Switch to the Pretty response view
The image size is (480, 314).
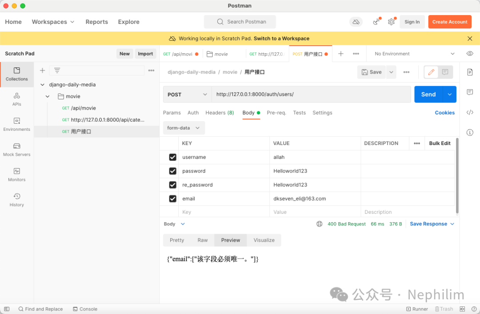tap(177, 240)
